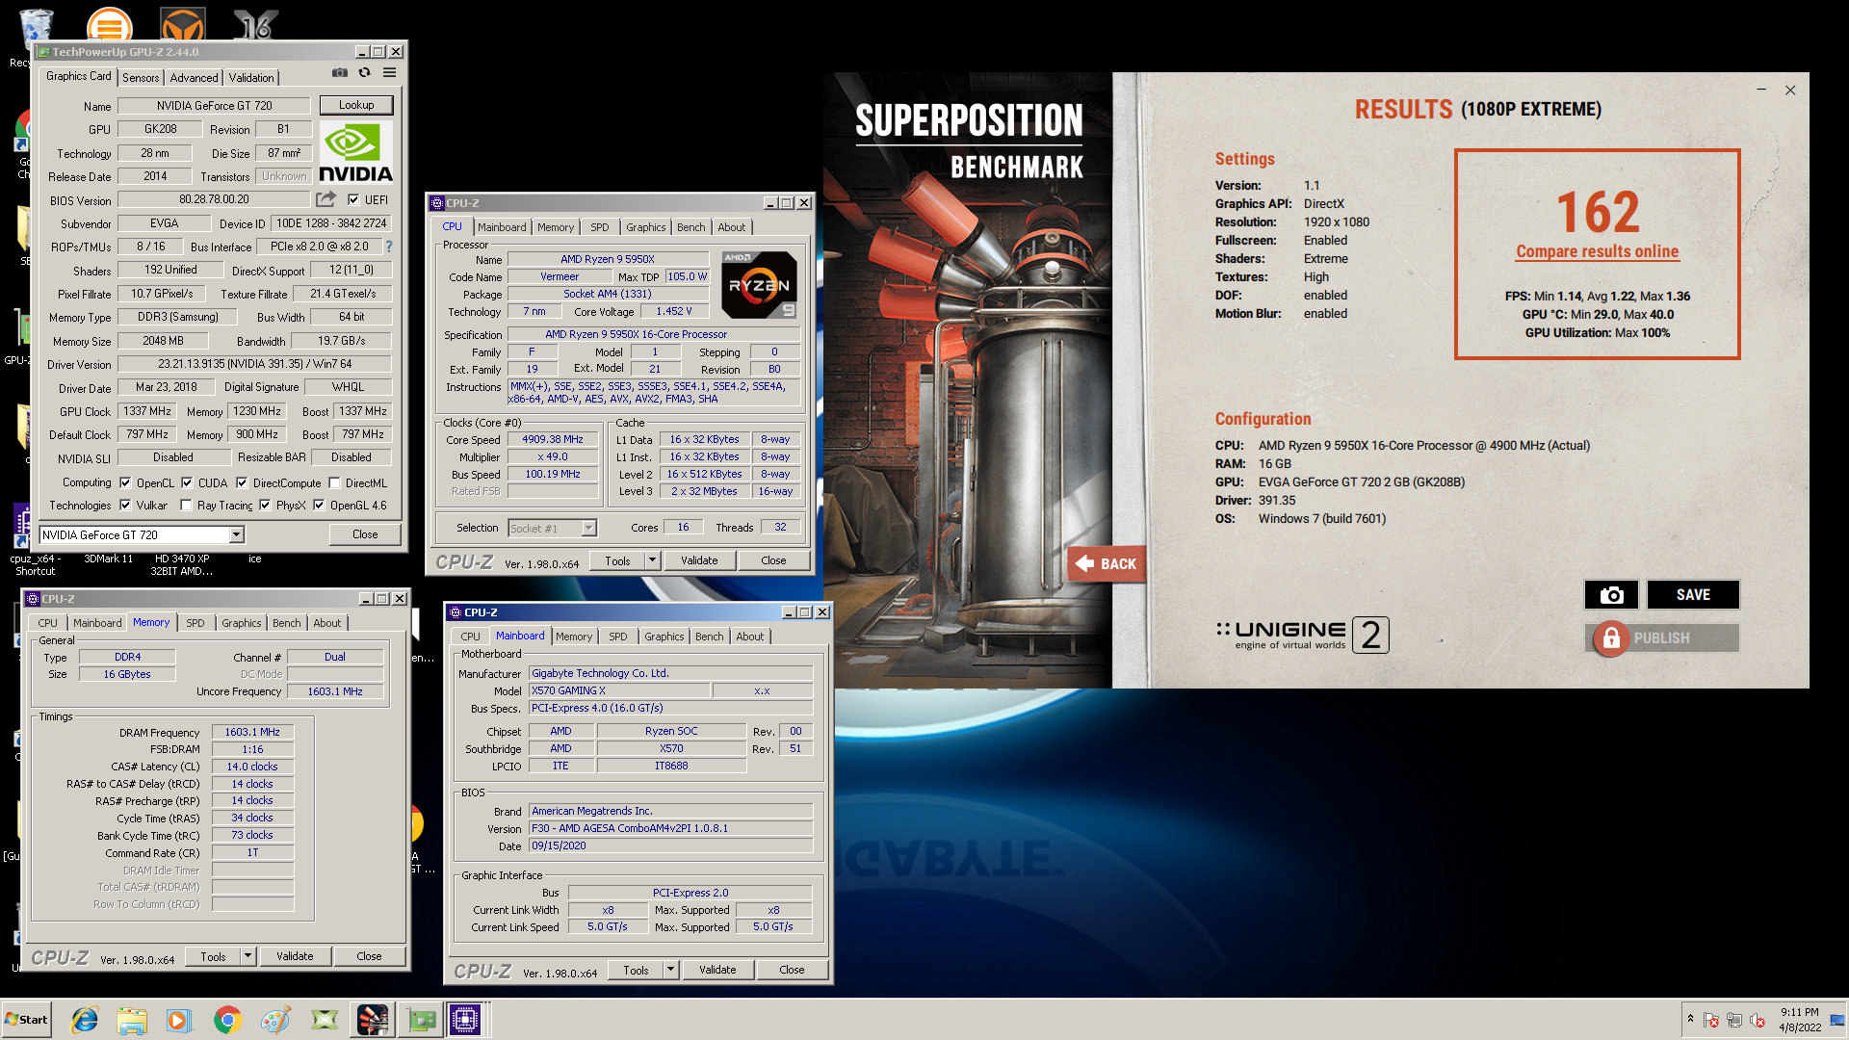Image resolution: width=1849 pixels, height=1040 pixels.
Task: Open Windows Media Player from the taskbar
Action: (179, 1020)
